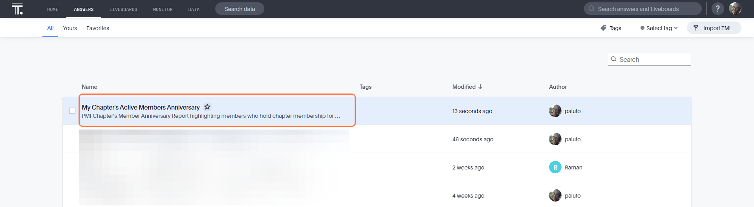The height and width of the screenshot is (207, 754).
Task: Click the '13 seconds ago' modified value
Action: [x=472, y=111]
